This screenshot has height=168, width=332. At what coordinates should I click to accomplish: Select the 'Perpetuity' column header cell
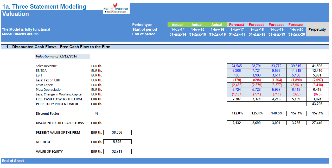[x=317, y=29]
